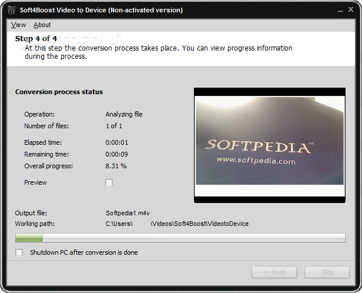Click the Number of files: label

[x=46, y=126]
